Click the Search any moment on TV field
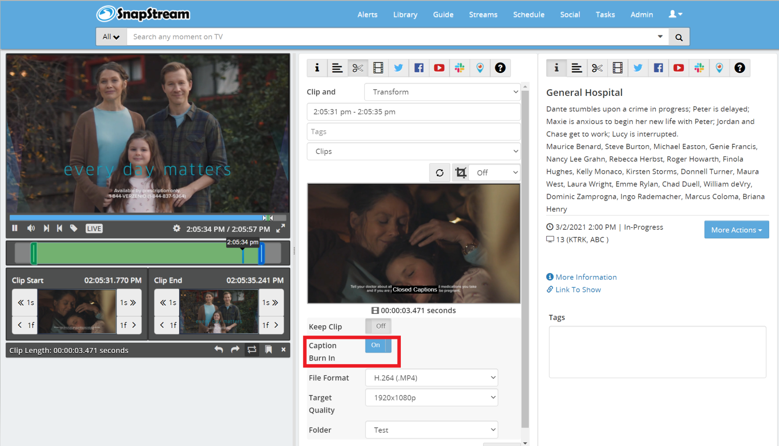 391,37
